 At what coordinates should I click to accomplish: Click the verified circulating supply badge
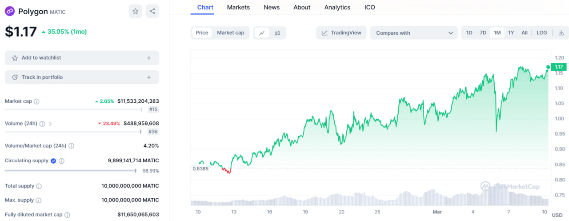53,161
